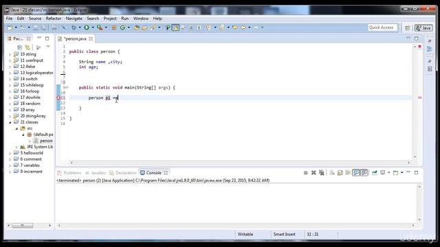Screen dimensions: 440x247
Task: Click the Save All toolbar icon
Action: click(x=44, y=27)
